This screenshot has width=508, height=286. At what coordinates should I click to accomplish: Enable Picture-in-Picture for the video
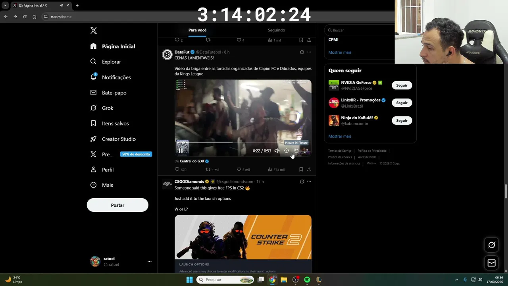coord(296,151)
